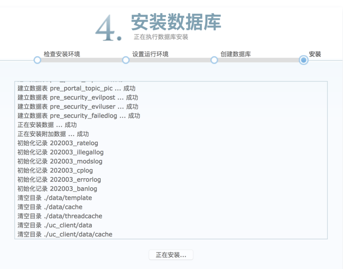Click log line 初始化记录 202003_banlog
Image resolution: width=343 pixels, height=269 pixels.
coord(57,189)
